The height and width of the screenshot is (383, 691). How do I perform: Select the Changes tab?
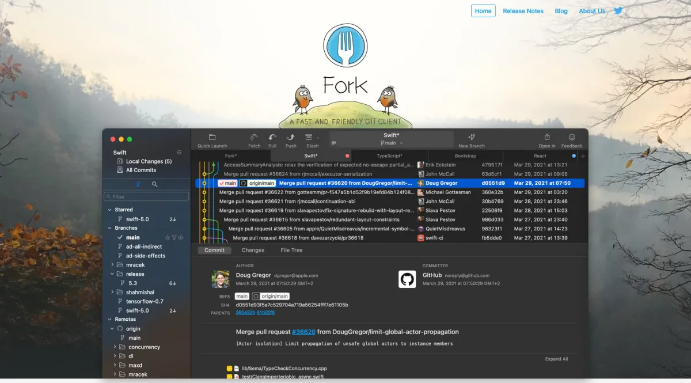tap(253, 250)
